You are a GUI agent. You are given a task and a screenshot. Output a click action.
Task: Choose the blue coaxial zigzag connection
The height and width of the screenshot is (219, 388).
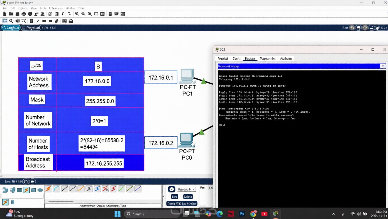pyautogui.click(x=97, y=189)
